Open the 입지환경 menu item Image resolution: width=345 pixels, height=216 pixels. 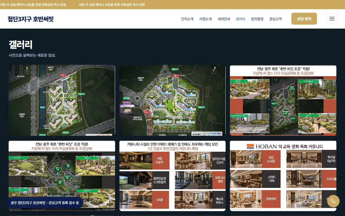tap(257, 19)
